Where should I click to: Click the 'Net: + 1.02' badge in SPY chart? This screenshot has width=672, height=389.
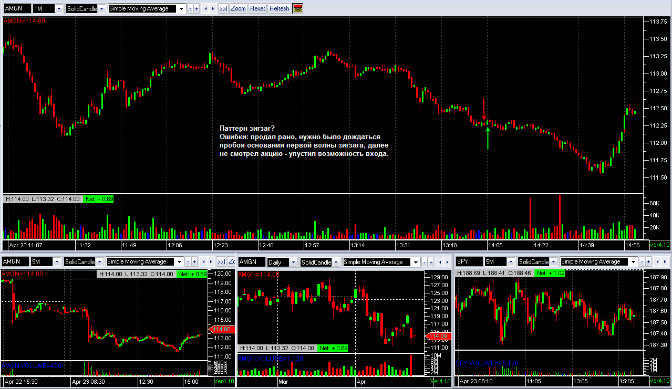point(550,274)
